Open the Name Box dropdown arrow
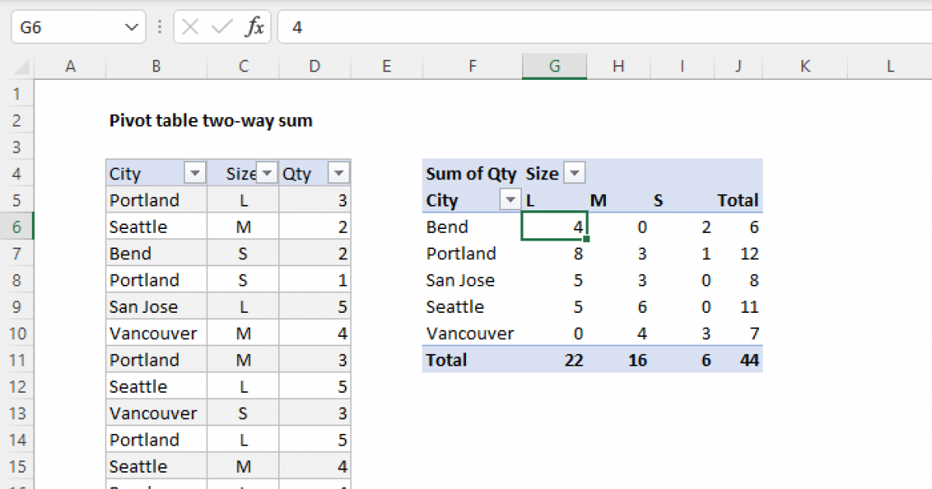Screen dimensions: 932x489 pyautogui.click(x=130, y=28)
